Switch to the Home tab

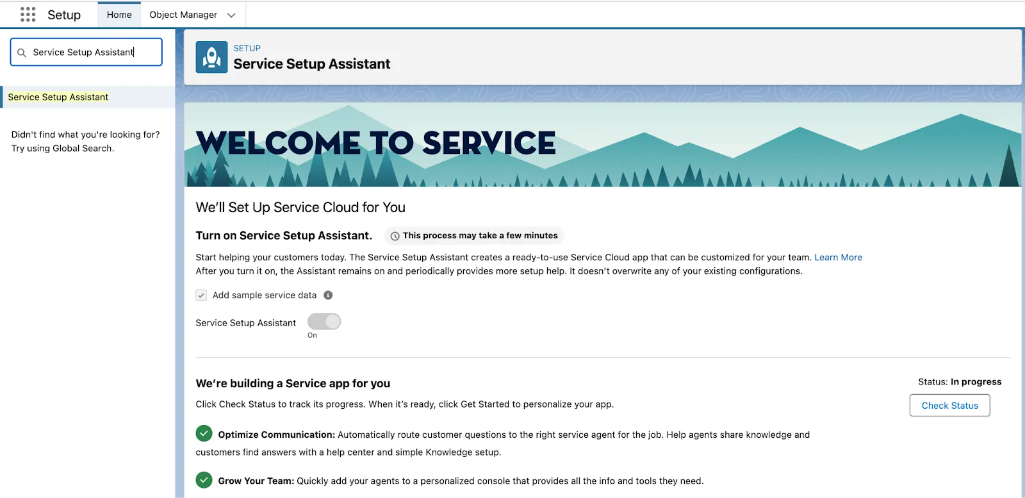click(119, 15)
